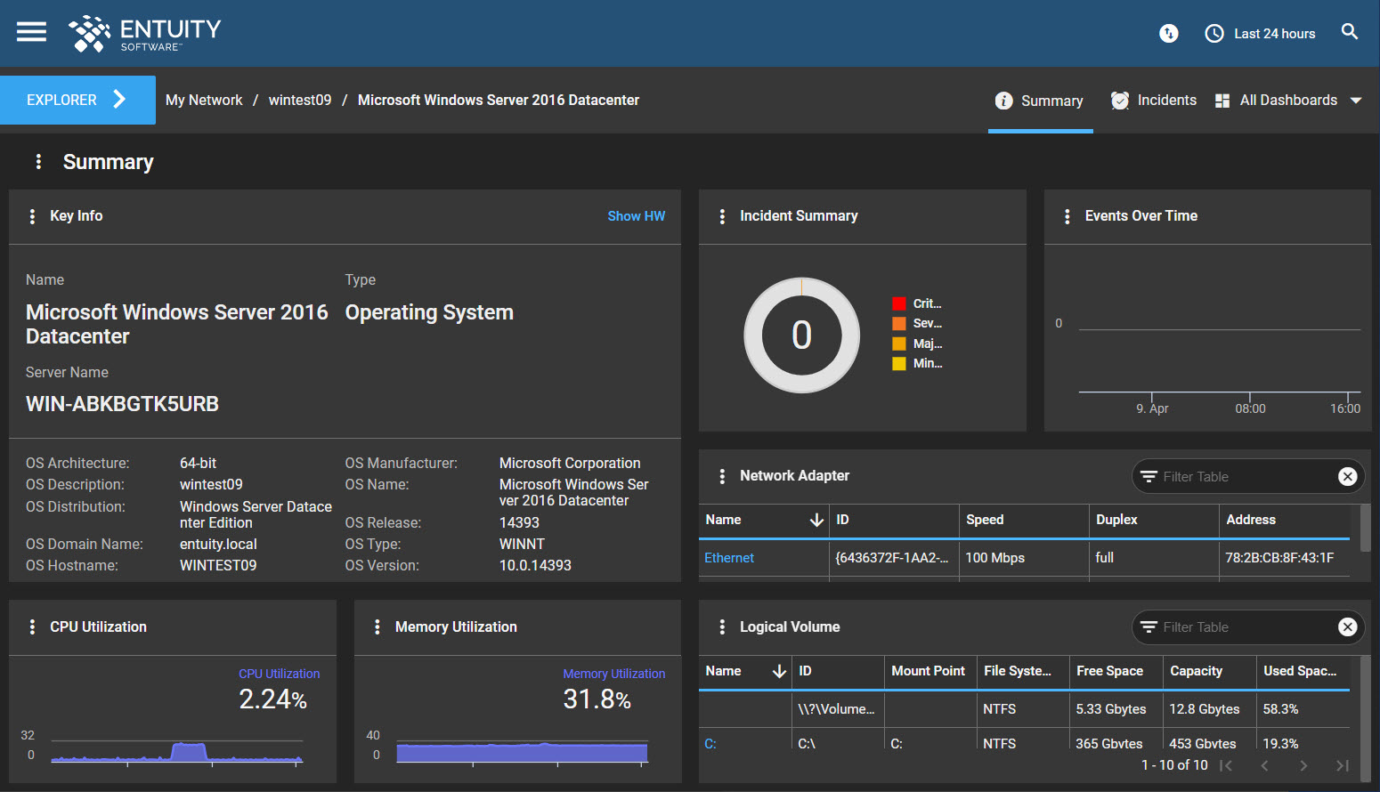Screen dimensions: 1380x792
Task: Open the Last 24 hours time range
Action: [x=1260, y=34]
